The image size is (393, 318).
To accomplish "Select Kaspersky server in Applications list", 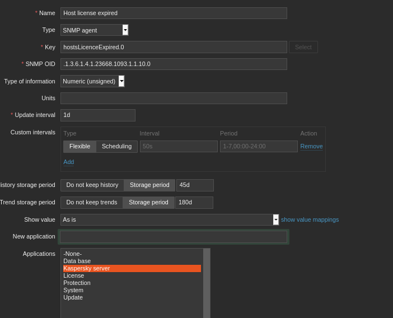I will pos(132,269).
